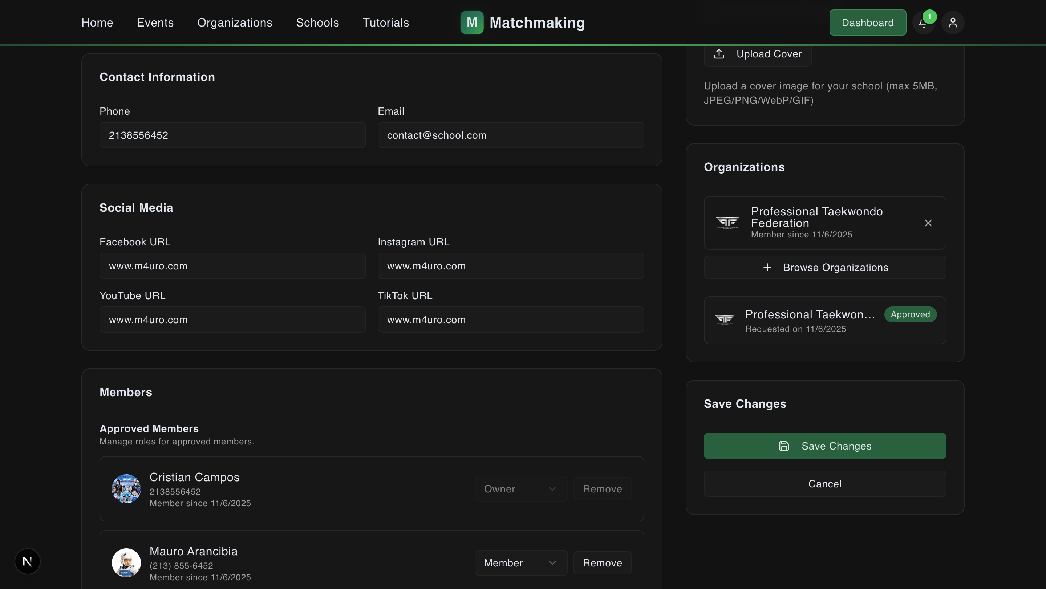Click Upload Cover button

757,54
